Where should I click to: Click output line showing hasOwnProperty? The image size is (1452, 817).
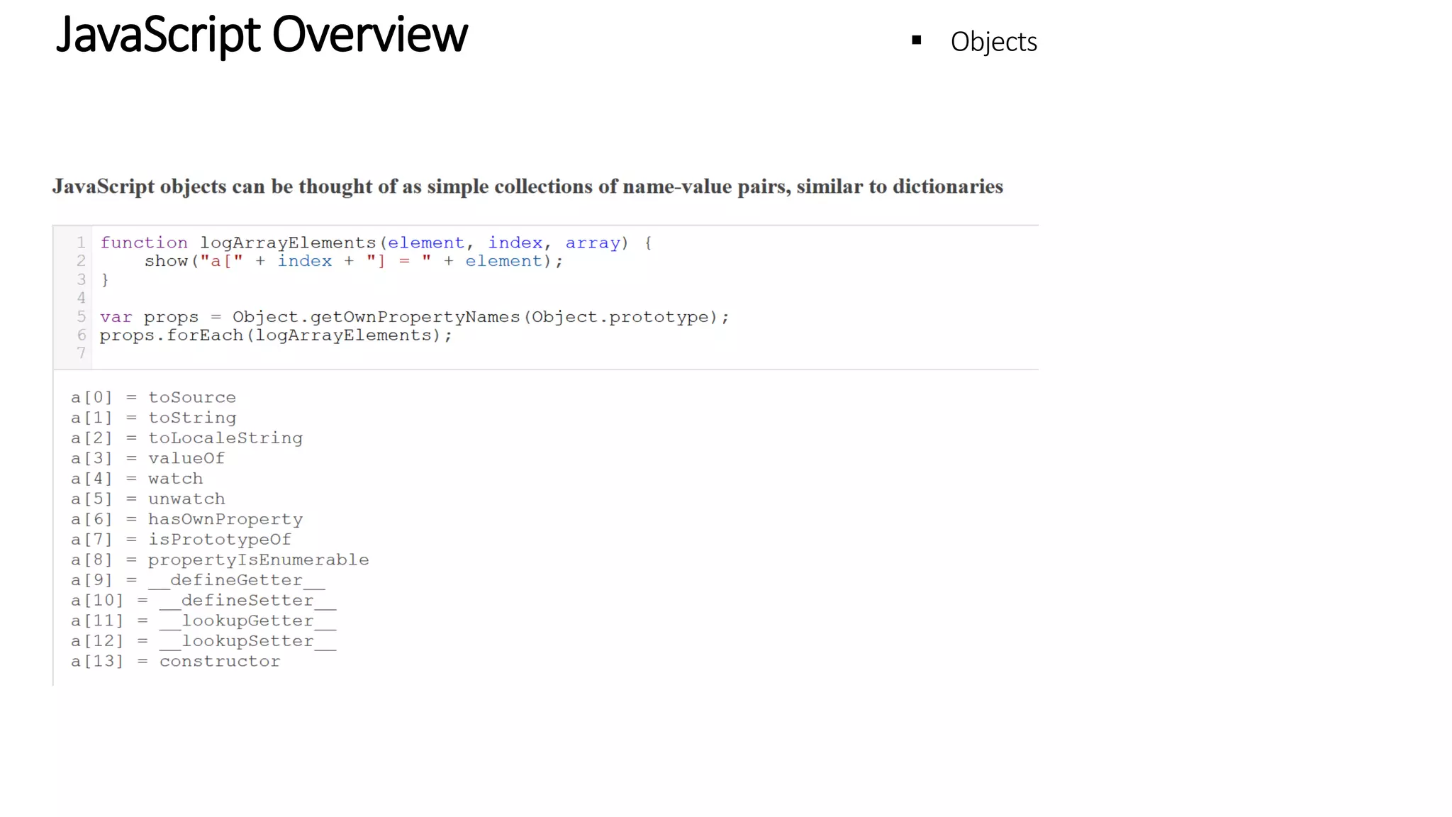tap(186, 519)
